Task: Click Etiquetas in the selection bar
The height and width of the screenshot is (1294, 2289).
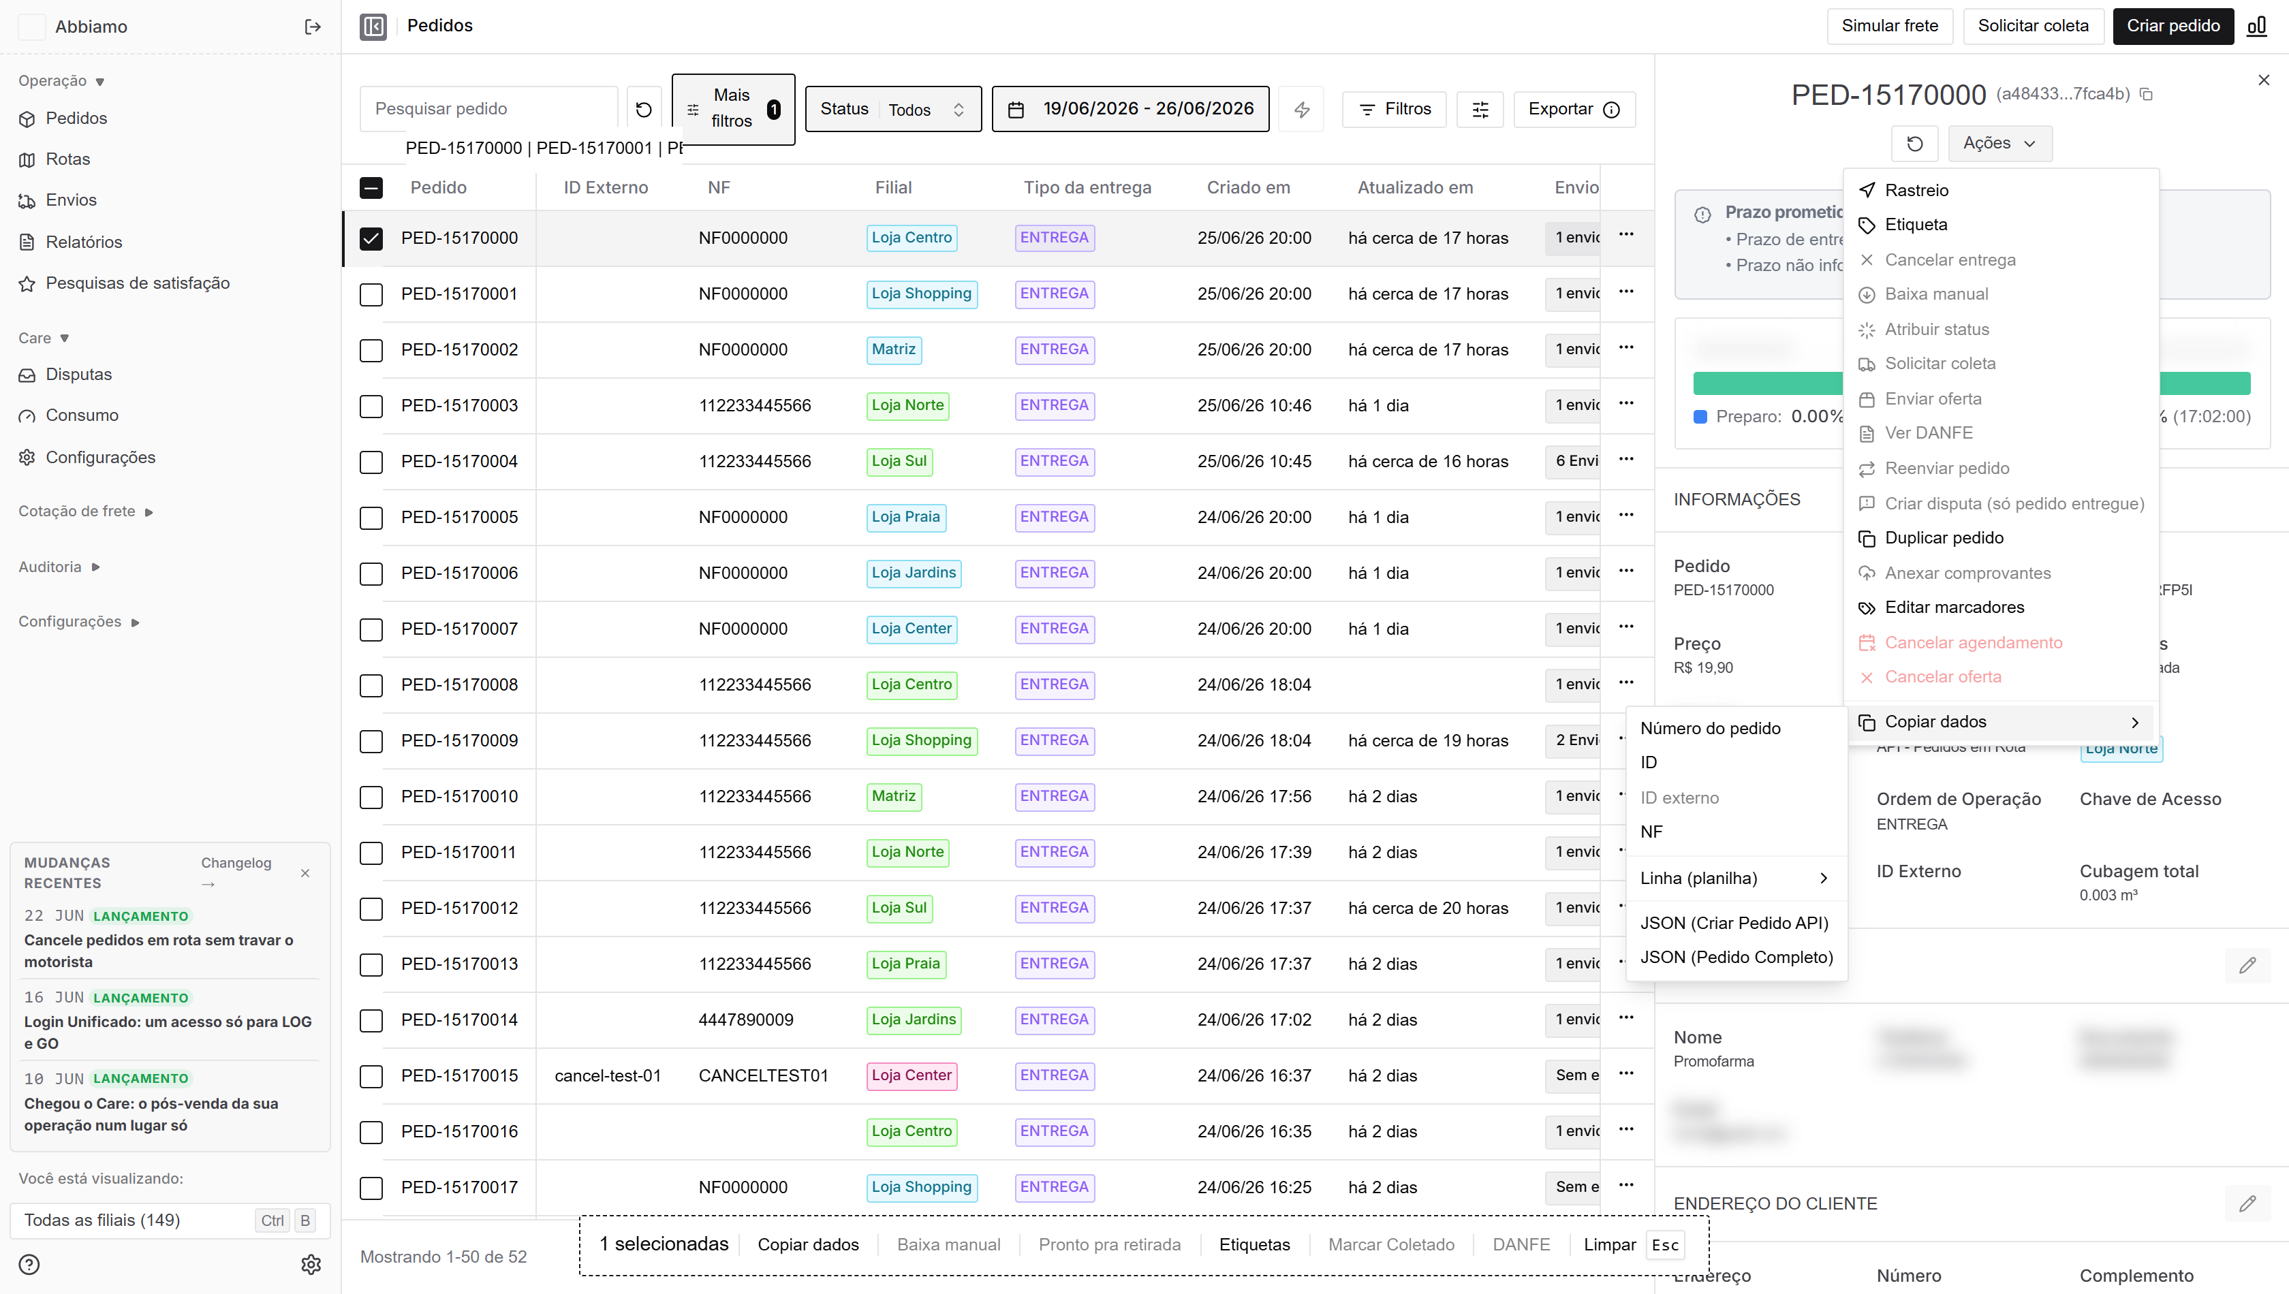Action: [x=1253, y=1244]
